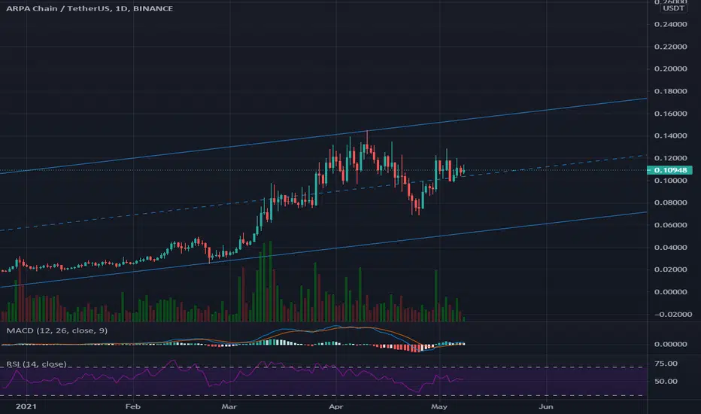Click the Apr date axis label
This screenshot has width=701, height=414.
pos(335,406)
